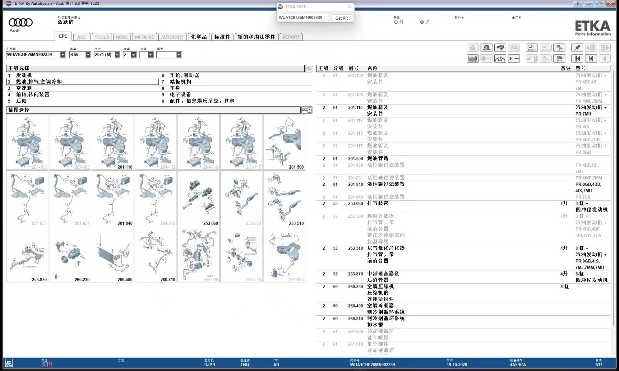619x371 pixels.
Task: Select the 253-060 排气歧管 row
Action: [463, 207]
